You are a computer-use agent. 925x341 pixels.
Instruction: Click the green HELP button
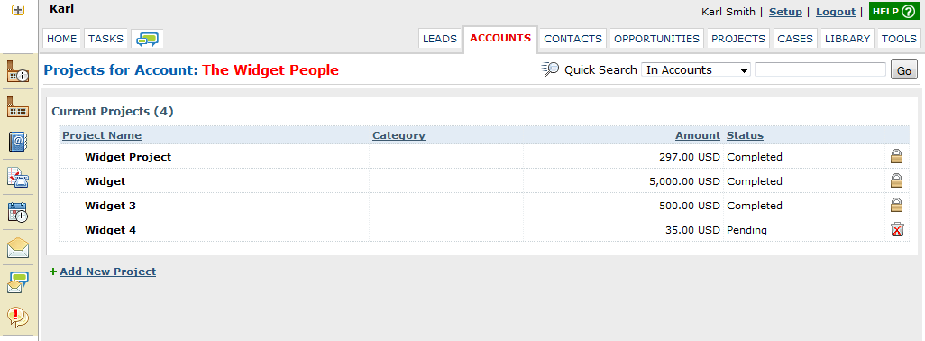pos(894,11)
